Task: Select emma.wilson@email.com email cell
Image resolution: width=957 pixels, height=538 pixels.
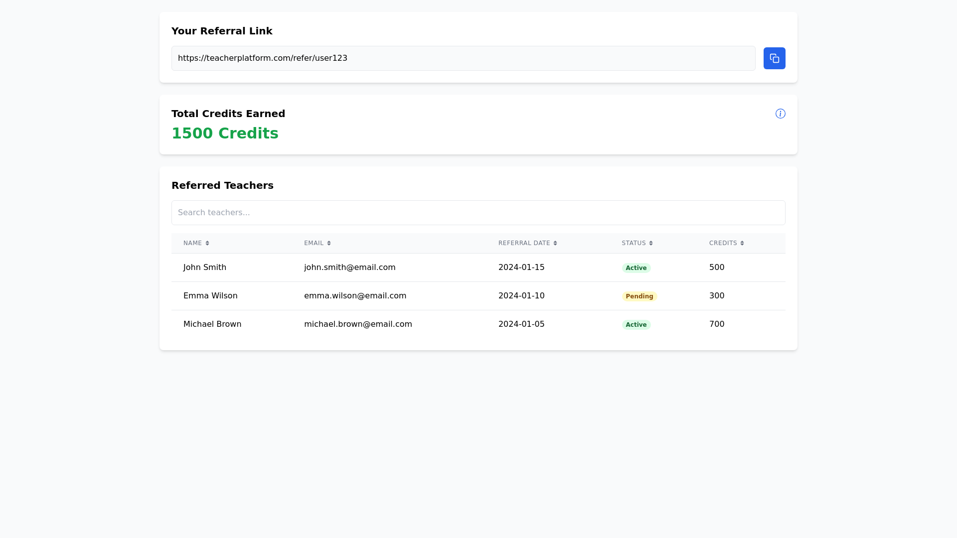Action: click(355, 296)
